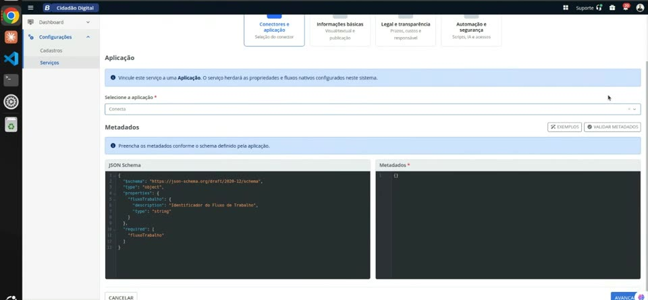The height and width of the screenshot is (300, 648).
Task: Open the apps grid icon in header
Action: coord(566,7)
